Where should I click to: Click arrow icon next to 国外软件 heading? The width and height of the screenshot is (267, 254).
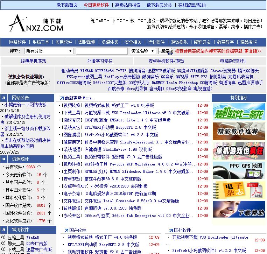[x=171, y=231]
